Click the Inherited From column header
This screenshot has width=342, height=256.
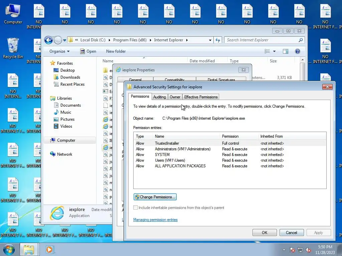[x=292, y=136]
